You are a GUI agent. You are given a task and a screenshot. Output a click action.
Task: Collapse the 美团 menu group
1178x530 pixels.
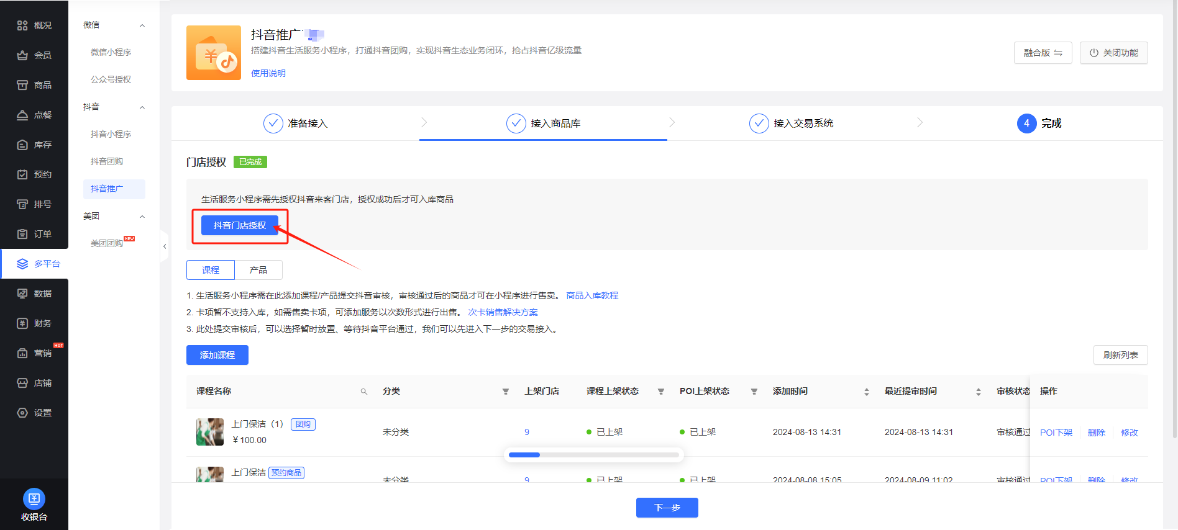pyautogui.click(x=142, y=217)
